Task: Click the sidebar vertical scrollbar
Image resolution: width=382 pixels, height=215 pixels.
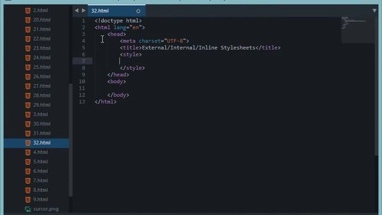Action: point(70,140)
